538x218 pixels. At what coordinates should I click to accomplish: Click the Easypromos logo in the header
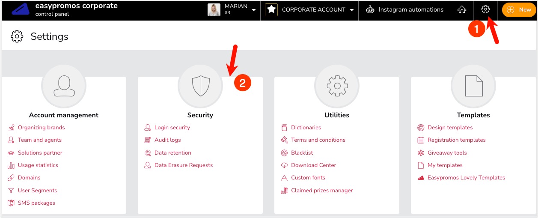coord(21,9)
